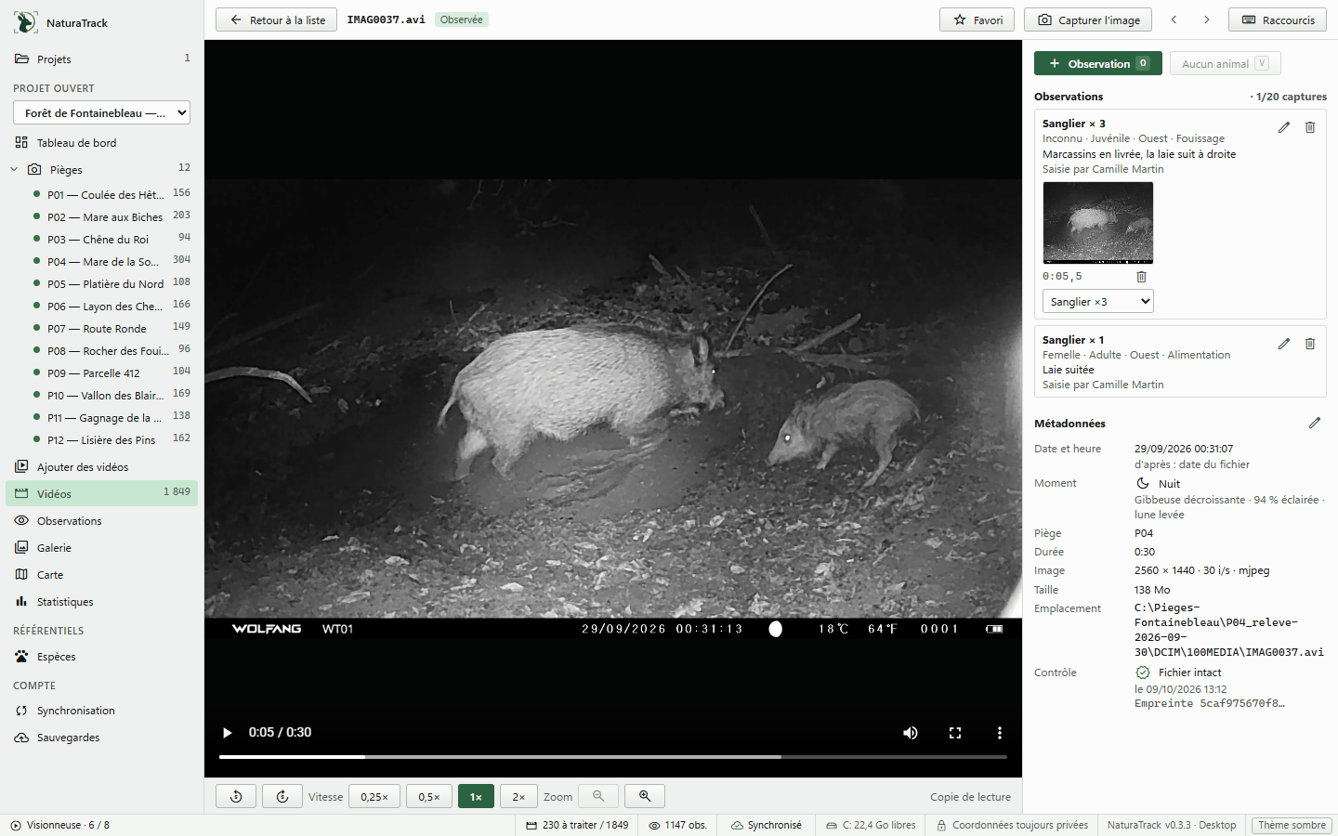Select 1× playback speed
This screenshot has width=1338, height=836.
pyautogui.click(x=476, y=796)
